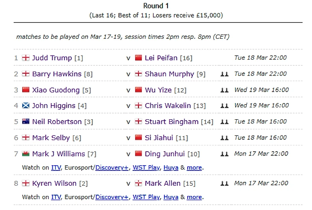Click head-to-head icon for Wilson v Allen
Viewport: 312px width, 210px height.
pos(224,184)
